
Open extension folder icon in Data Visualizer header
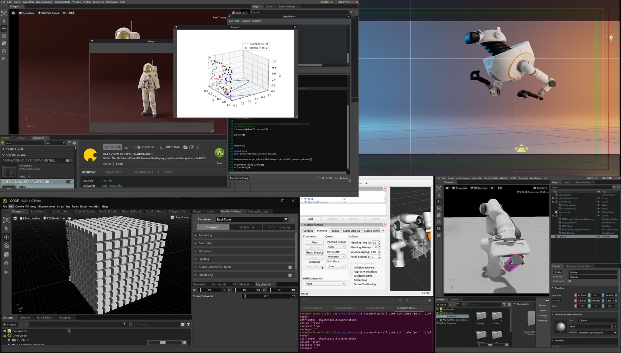(186, 147)
